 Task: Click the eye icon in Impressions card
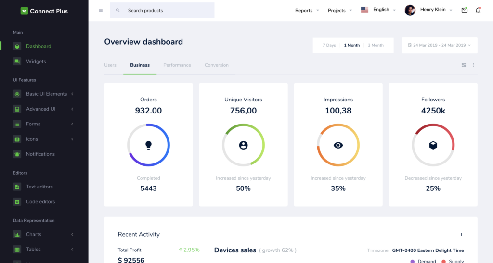tap(338, 145)
